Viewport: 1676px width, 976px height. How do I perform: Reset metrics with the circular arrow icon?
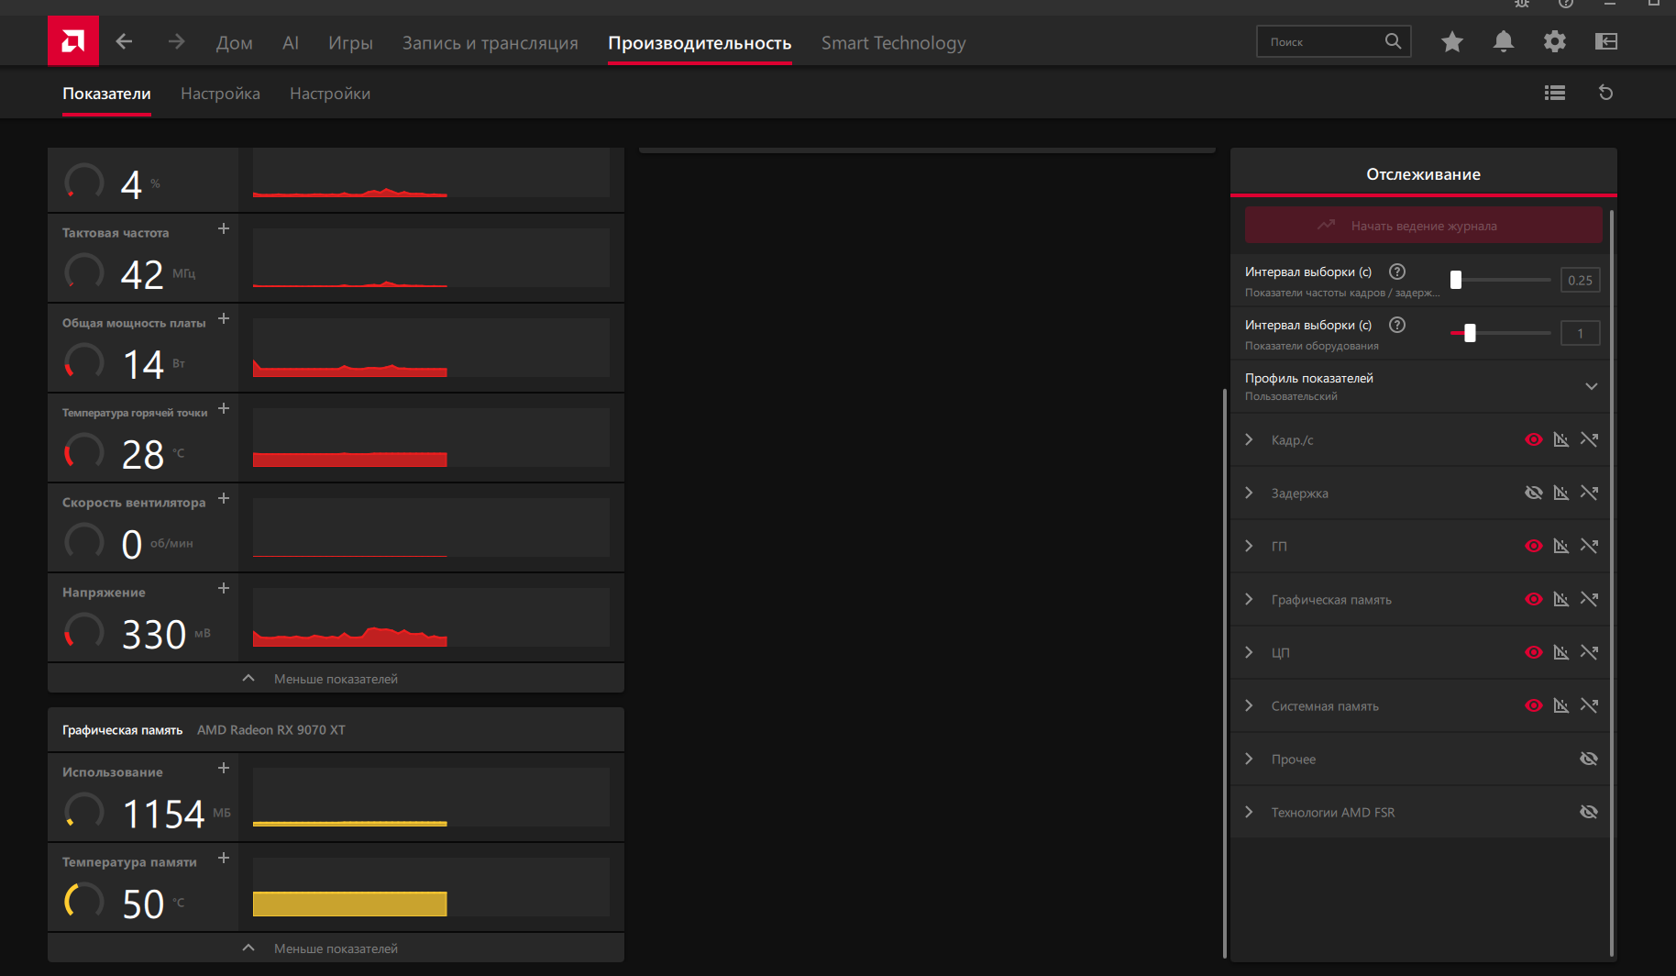click(1605, 93)
